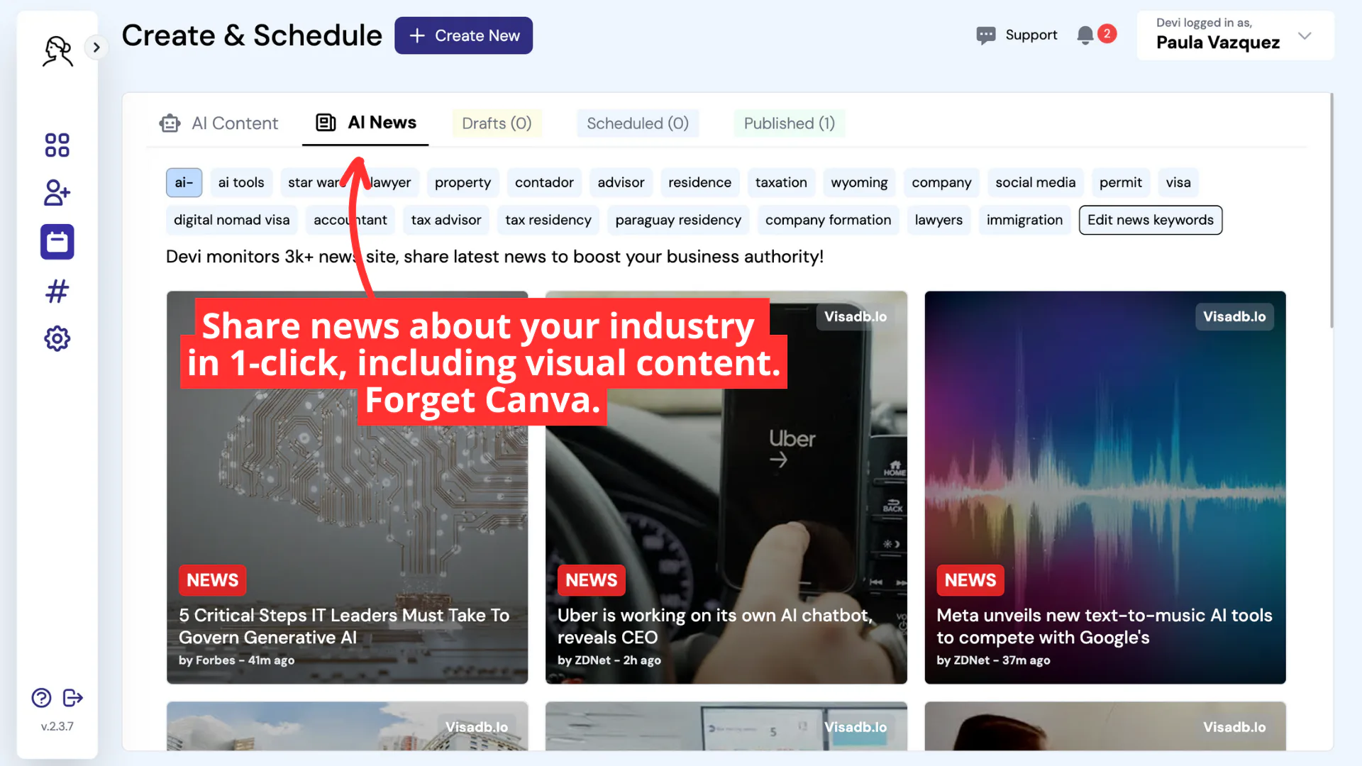Open the dashboard grid icon in sidebar
The height and width of the screenshot is (766, 1362).
click(x=57, y=145)
